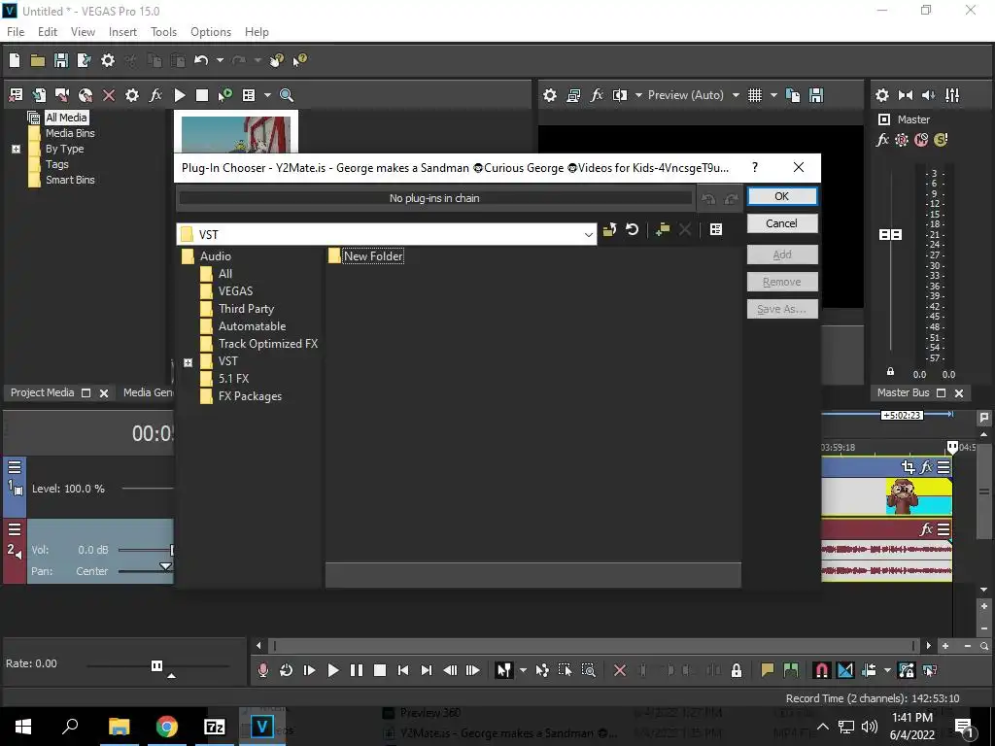Open undo history dropdown arrow
This screenshot has width=995, height=746.
220,60
